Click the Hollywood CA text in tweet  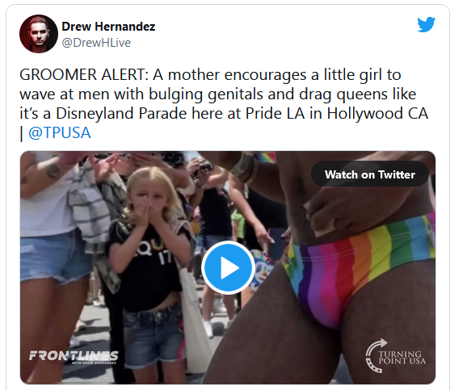377,113
